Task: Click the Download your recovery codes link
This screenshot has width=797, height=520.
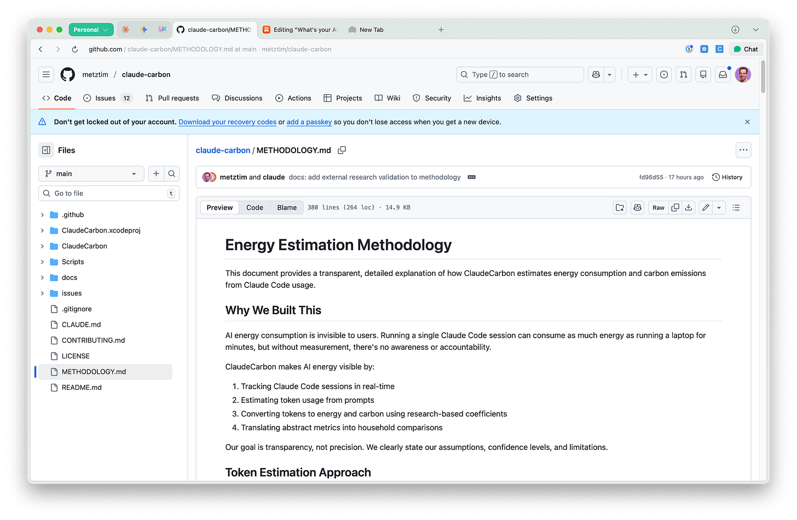Action: pos(227,122)
